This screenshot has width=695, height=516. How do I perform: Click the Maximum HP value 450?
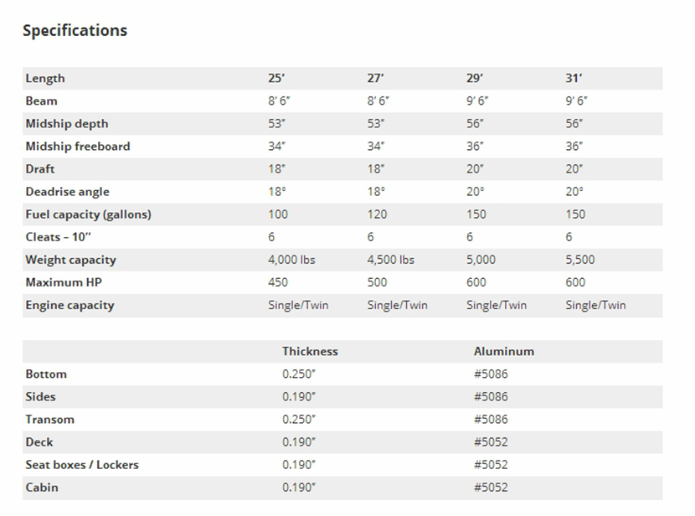(x=279, y=282)
